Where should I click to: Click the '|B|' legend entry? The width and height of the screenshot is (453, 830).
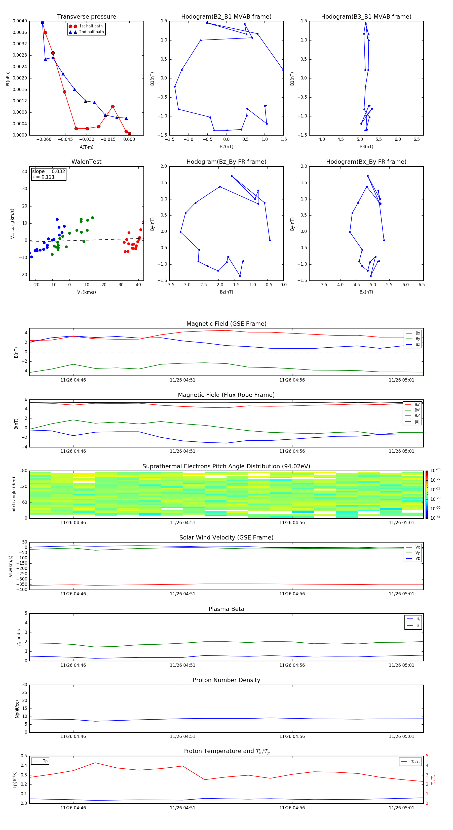413,422
